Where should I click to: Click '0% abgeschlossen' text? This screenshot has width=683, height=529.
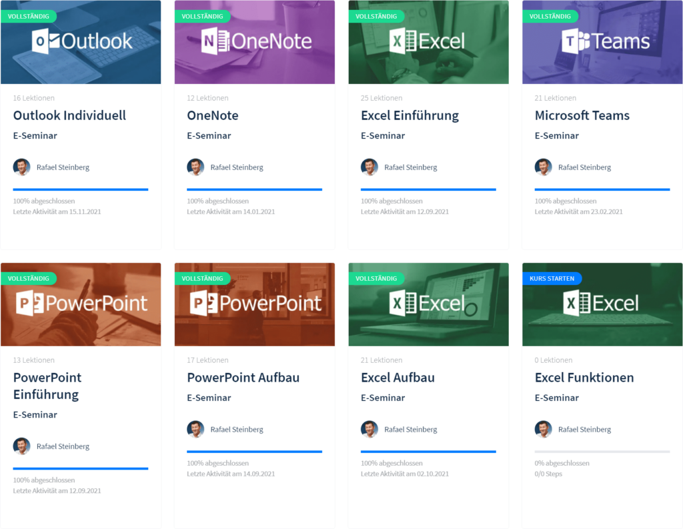tap(562, 463)
